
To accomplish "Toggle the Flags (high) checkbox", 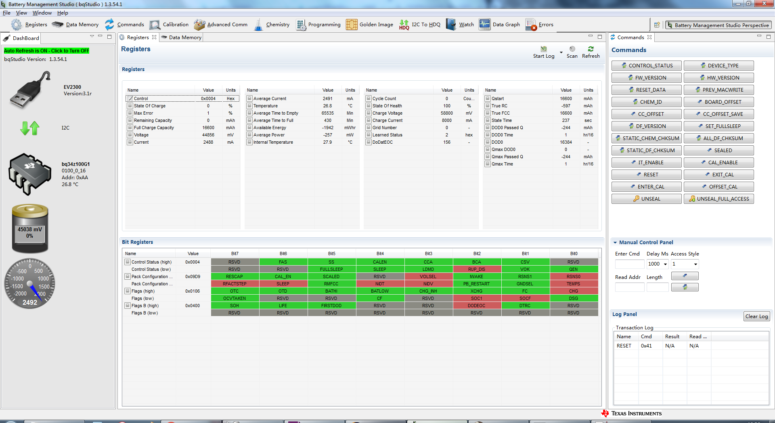I will (x=128, y=291).
